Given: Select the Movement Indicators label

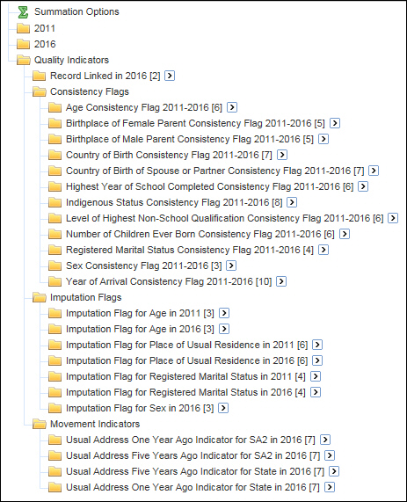Looking at the screenshot, I should (x=95, y=425).
